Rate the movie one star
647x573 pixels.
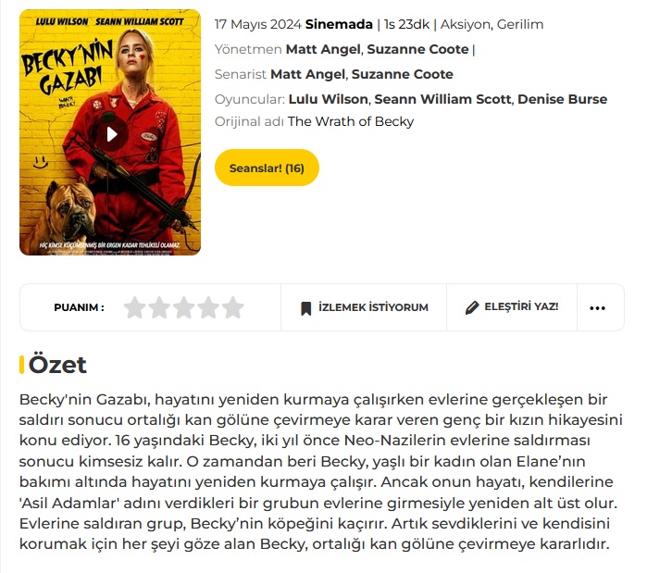(135, 307)
